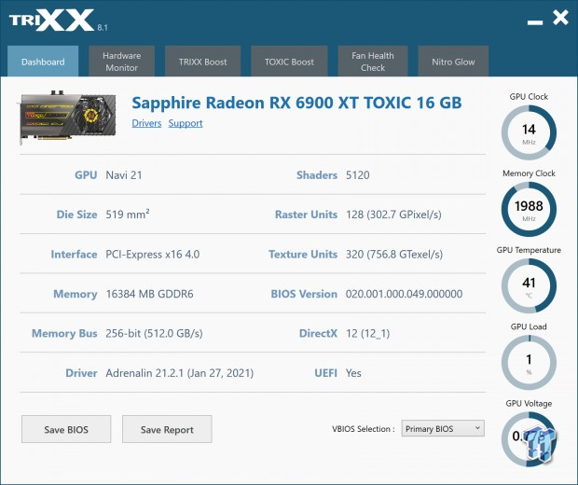Open the Dashboard tab
Viewport: 578px width, 485px height.
43,62
